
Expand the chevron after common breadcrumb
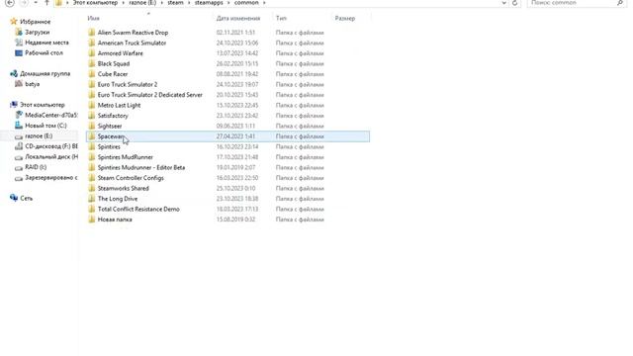[264, 3]
